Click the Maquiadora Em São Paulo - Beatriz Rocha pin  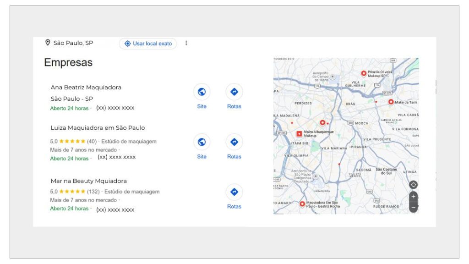(302, 204)
